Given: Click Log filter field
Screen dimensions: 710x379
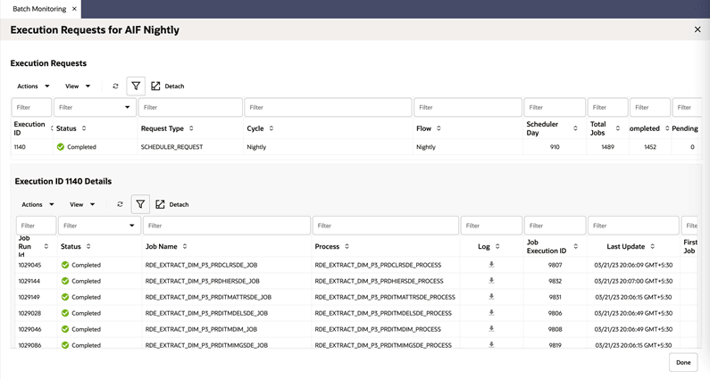Looking at the screenshot, I should pos(491,226).
